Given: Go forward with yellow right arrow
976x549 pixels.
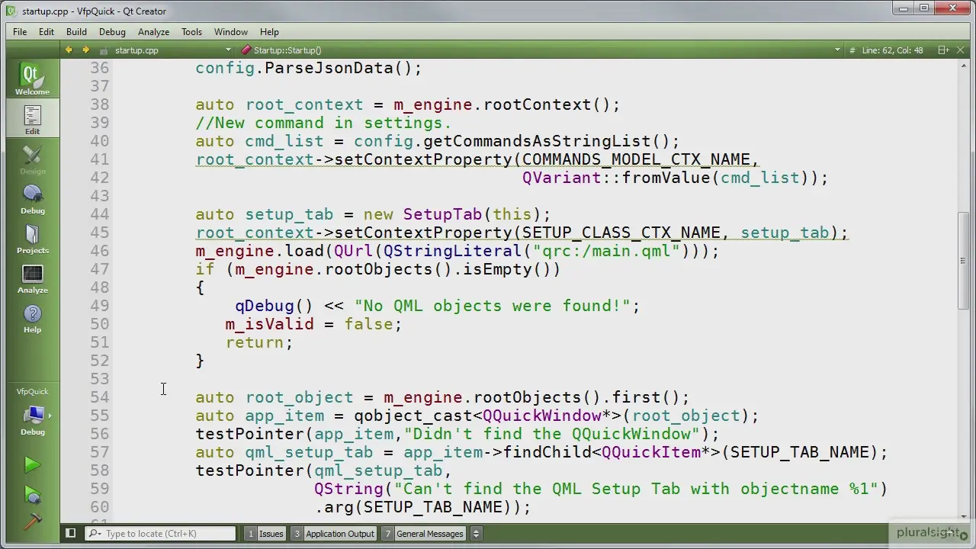Looking at the screenshot, I should (85, 50).
